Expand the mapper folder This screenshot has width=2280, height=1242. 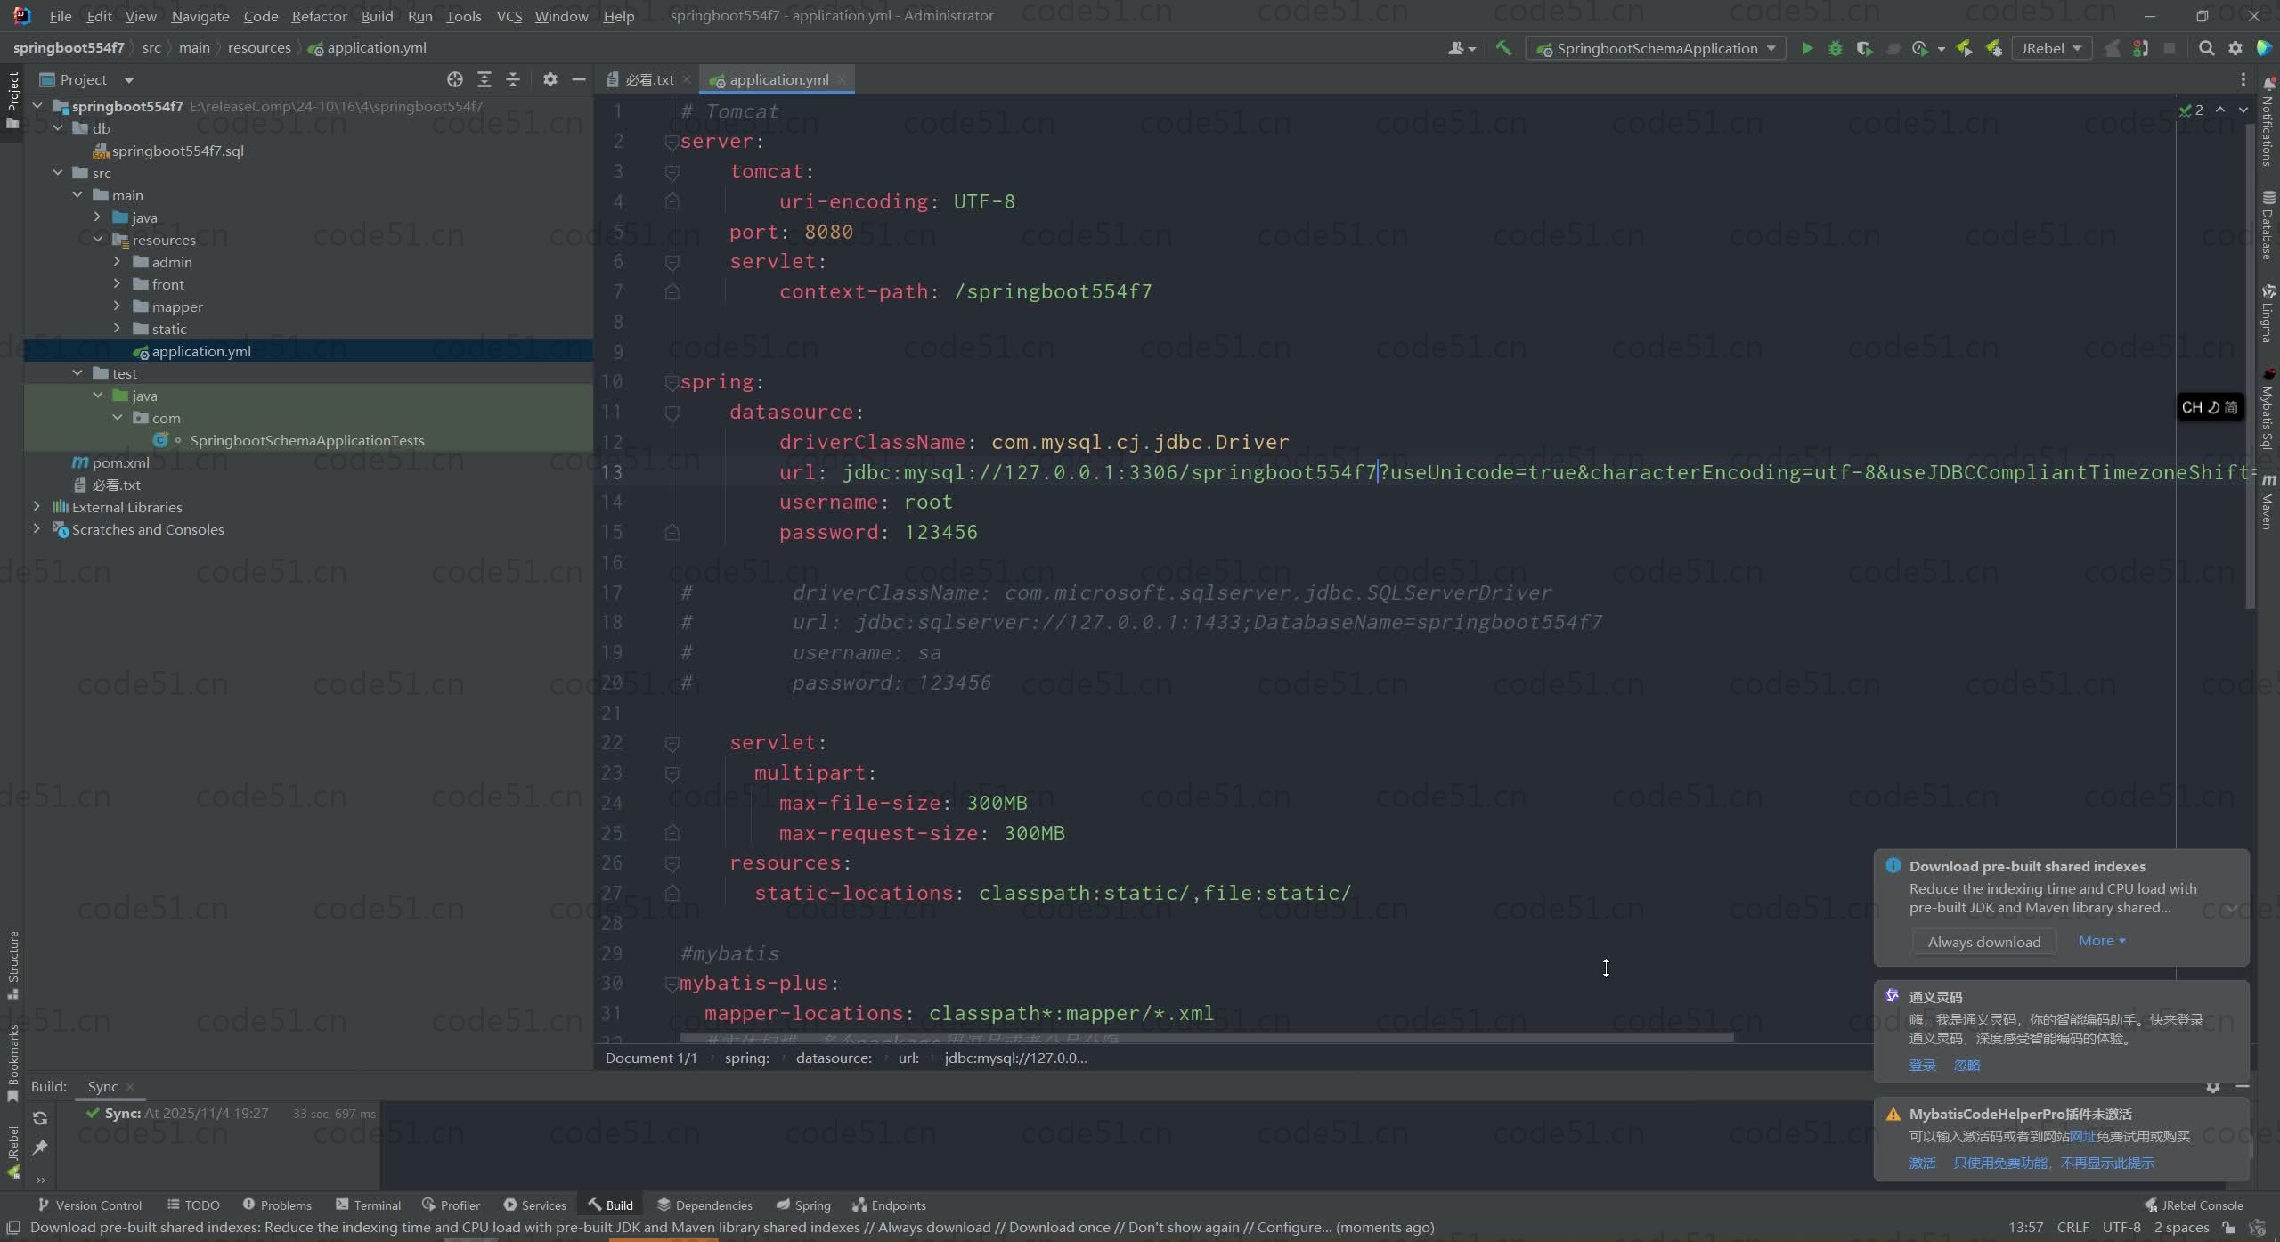coord(117,306)
